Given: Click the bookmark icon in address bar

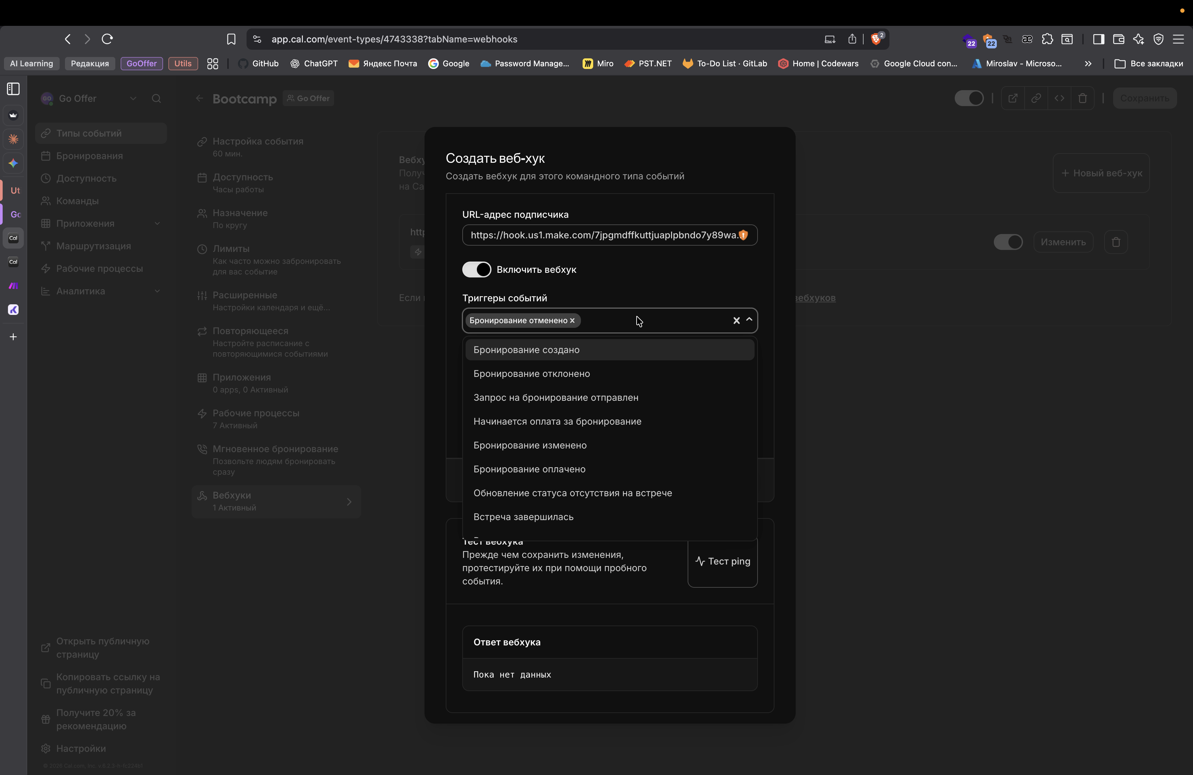Looking at the screenshot, I should click(231, 39).
